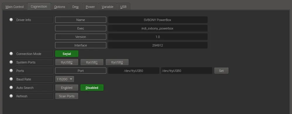292x114 pixels.
Task: Click the 294912 interface value
Action: pyautogui.click(x=158, y=45)
